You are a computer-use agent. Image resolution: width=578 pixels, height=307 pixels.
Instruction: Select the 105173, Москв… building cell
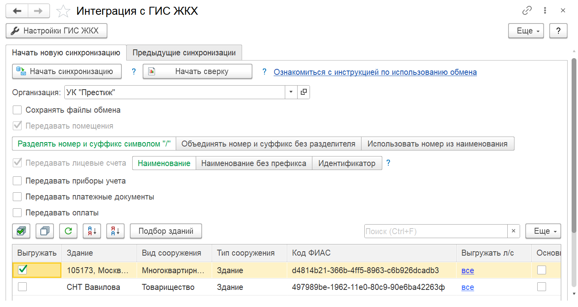[99, 270]
